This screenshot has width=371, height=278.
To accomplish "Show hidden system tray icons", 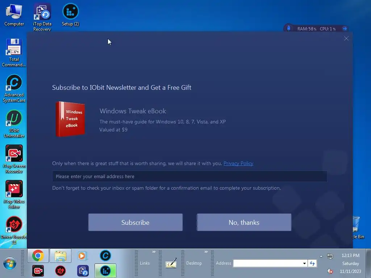I will point(321,256).
